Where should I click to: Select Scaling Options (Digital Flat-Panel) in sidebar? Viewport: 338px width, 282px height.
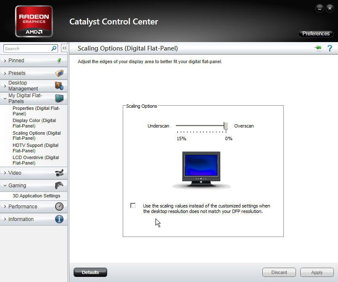[x=37, y=136]
